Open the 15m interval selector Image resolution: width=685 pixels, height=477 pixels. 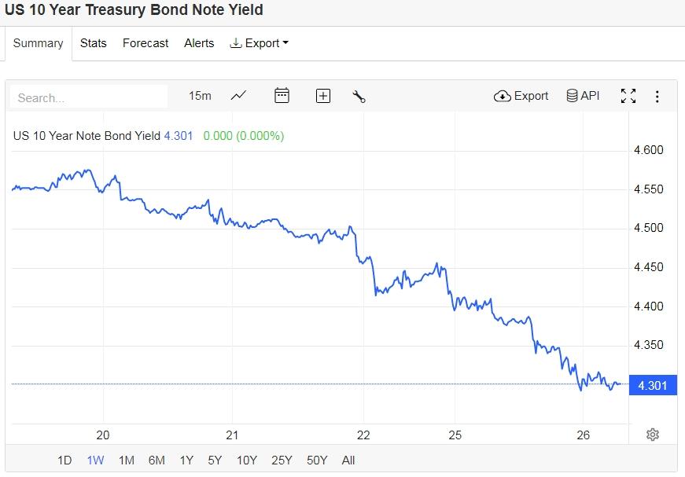[200, 96]
